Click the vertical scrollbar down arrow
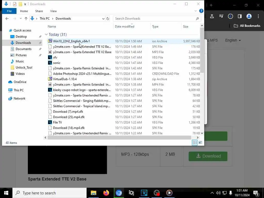Screen dimensions: 264x198 pyautogui.click(x=202, y=133)
